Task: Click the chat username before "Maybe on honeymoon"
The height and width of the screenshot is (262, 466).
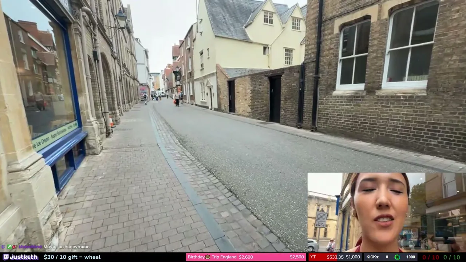Action: [x=31, y=247]
